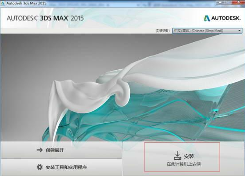Click the Autodesk logo at top right
Screen dimensions: 245x176
click(x=222, y=18)
